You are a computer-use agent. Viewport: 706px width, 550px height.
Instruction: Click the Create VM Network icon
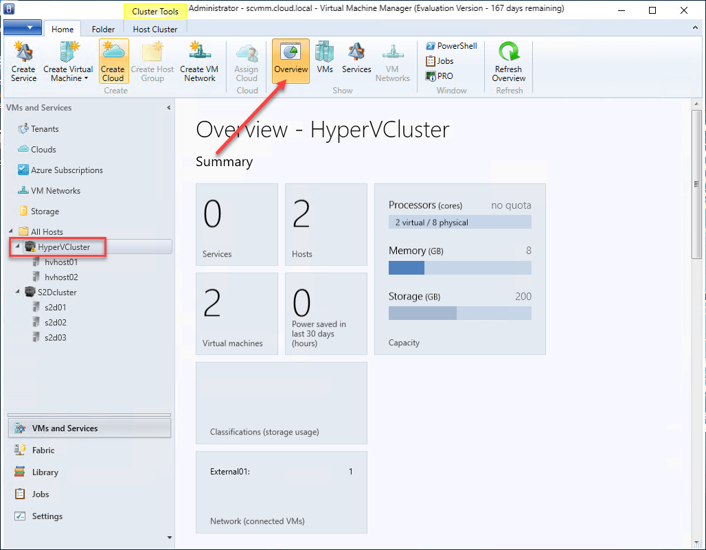point(199,61)
